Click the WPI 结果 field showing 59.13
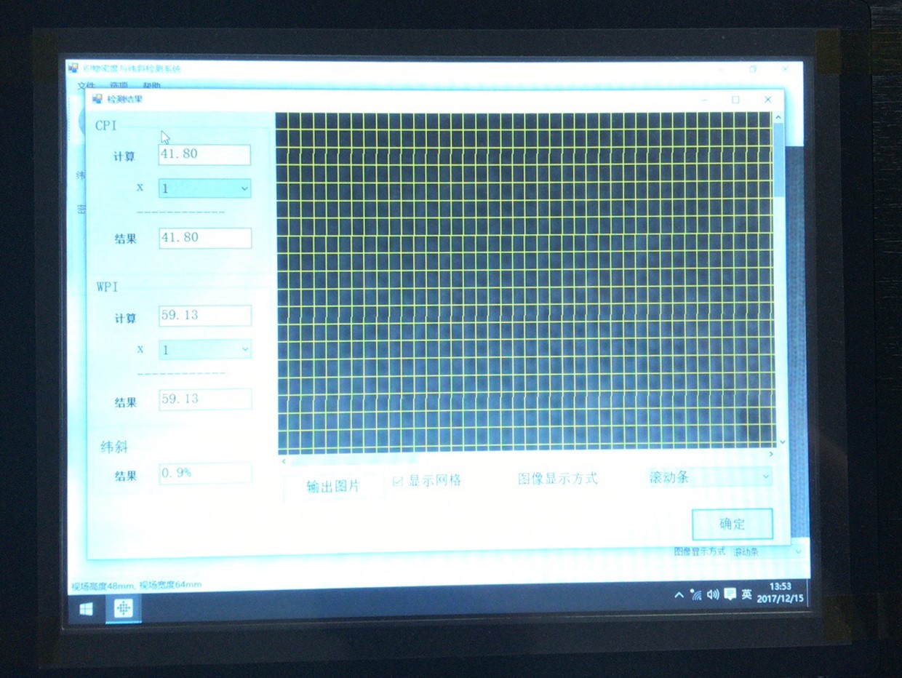The image size is (902, 678). [x=206, y=399]
